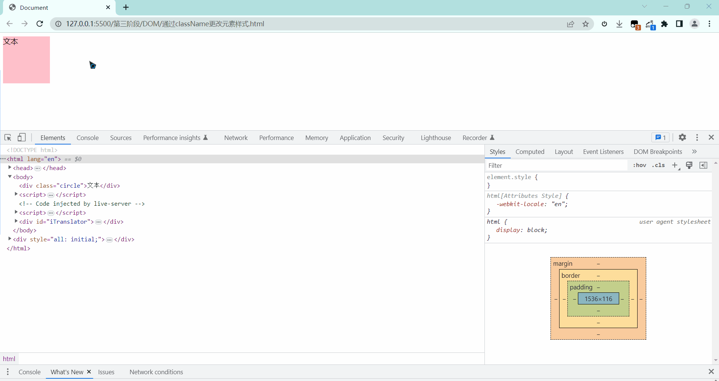Switch to the drawer Console tab
719x381 pixels.
click(x=29, y=372)
